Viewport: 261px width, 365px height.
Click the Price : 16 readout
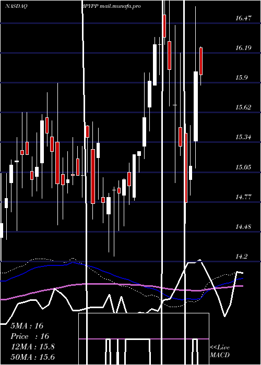(30, 336)
